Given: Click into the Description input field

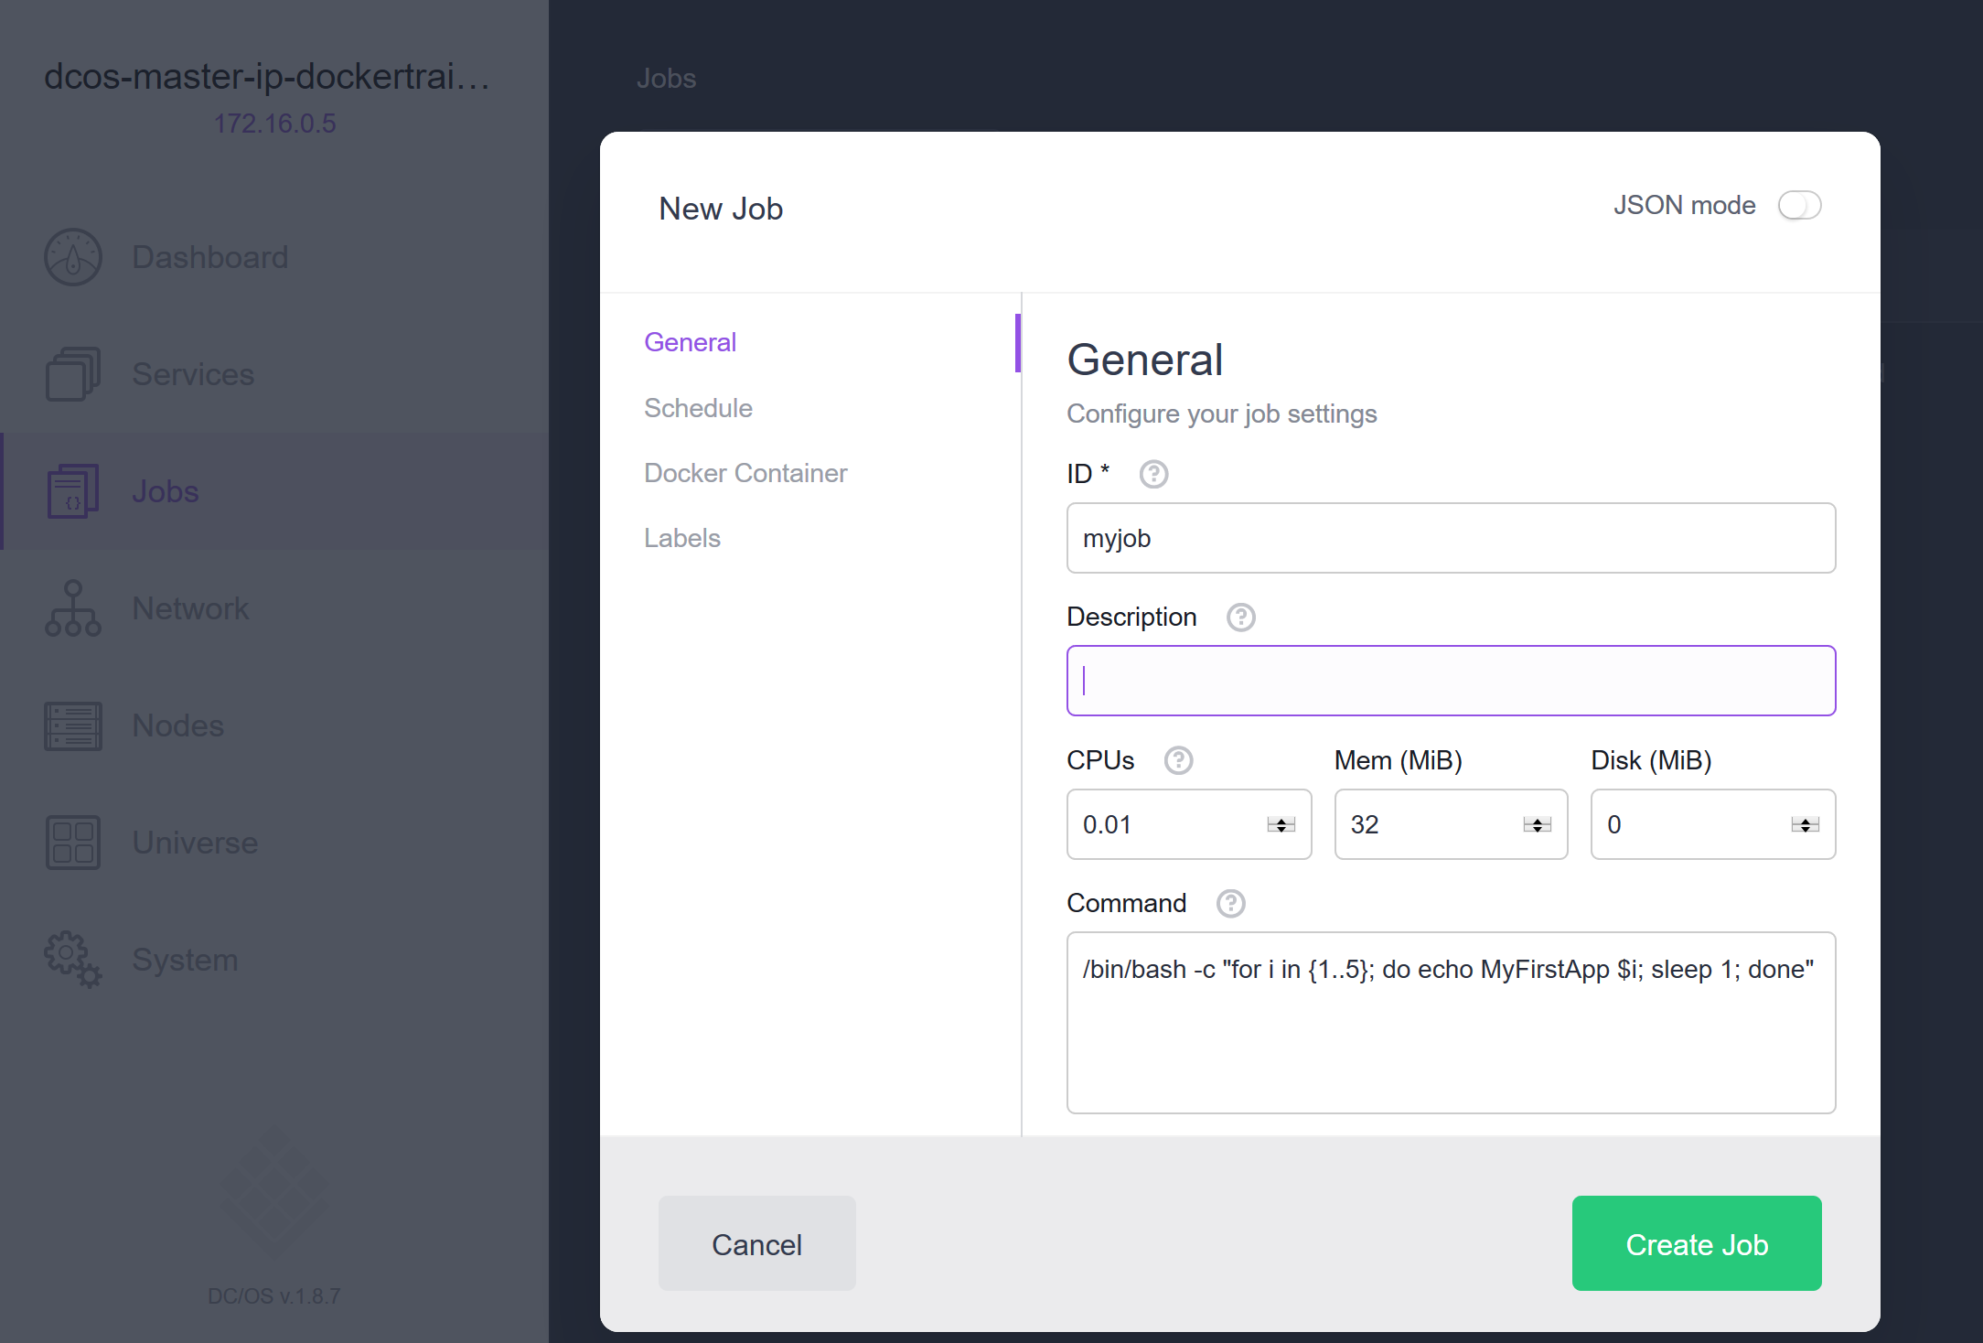Looking at the screenshot, I should point(1451,681).
